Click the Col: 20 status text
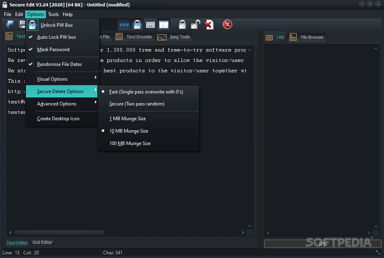Viewport: 384px width, 258px height. coord(31,253)
